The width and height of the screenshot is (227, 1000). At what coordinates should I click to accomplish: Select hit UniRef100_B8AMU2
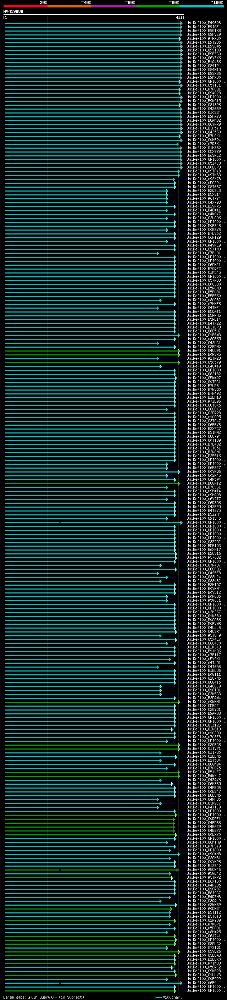point(203,120)
